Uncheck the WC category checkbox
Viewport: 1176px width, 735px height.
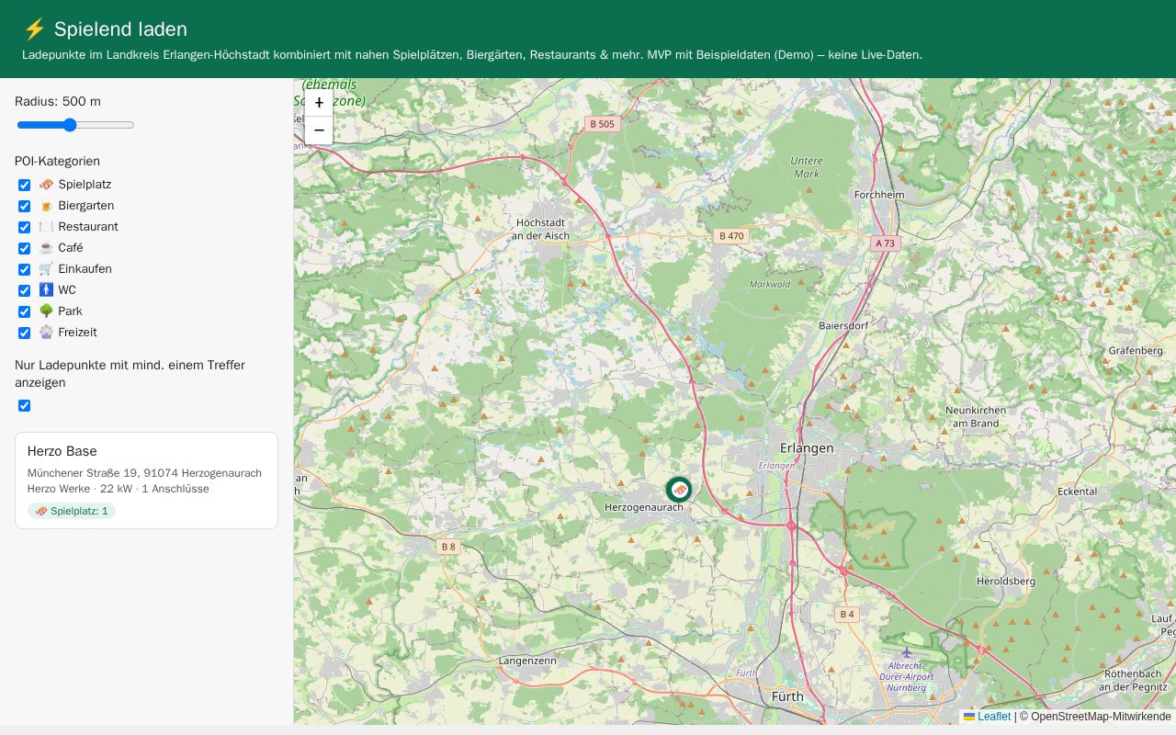25,290
